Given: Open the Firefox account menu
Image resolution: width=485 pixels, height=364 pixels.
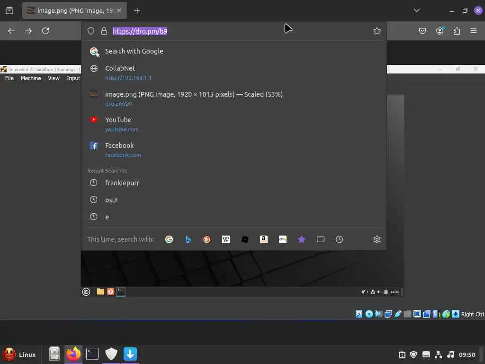Looking at the screenshot, I should click(440, 31).
